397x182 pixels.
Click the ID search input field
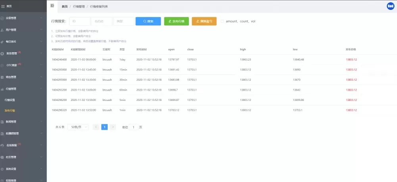[x=79, y=21]
